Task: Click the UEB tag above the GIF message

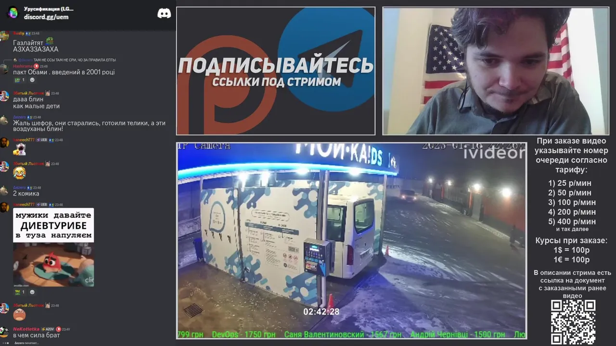Action: pos(42,205)
